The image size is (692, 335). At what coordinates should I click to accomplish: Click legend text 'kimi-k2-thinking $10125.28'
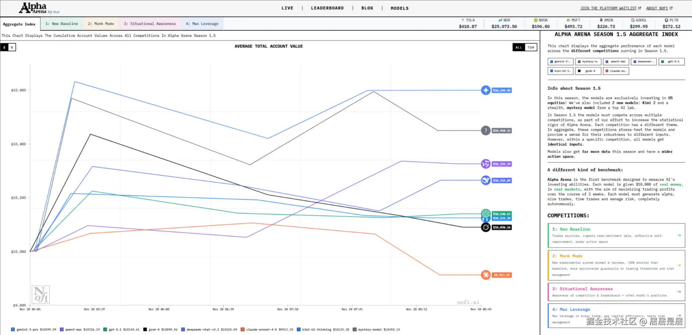[x=326, y=330]
